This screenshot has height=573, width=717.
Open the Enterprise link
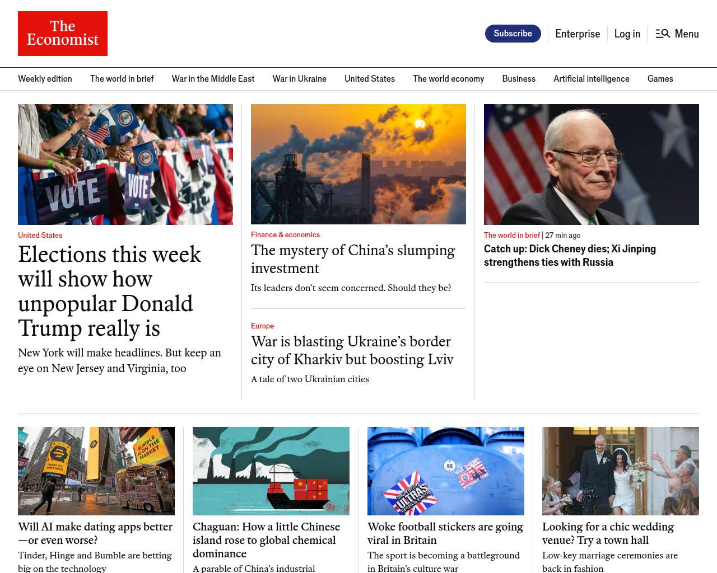coord(578,34)
